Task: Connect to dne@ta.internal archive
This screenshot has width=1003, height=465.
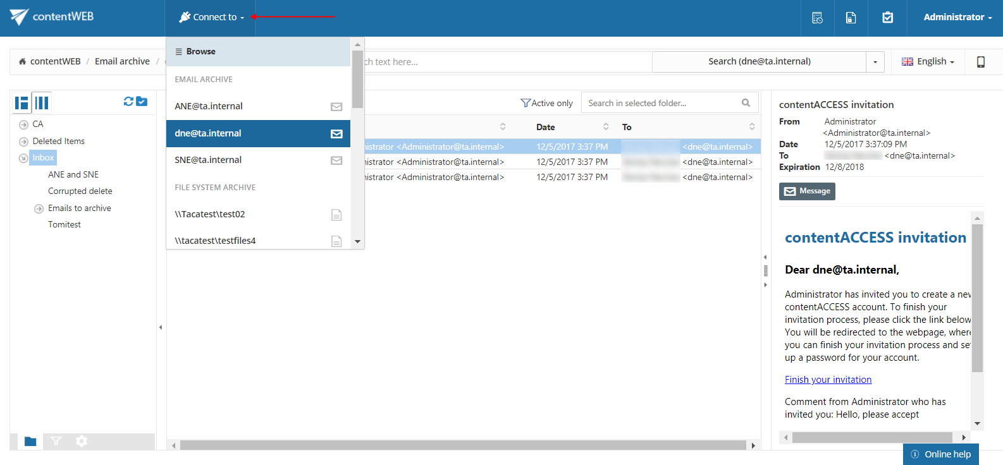Action: [x=258, y=133]
